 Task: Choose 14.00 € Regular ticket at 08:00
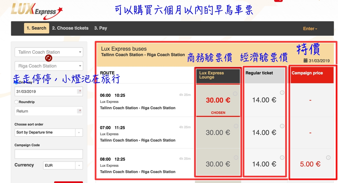[264, 164]
